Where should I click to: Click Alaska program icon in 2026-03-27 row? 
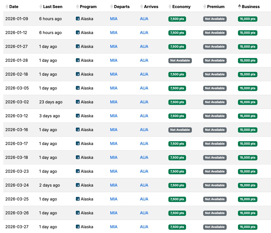click(x=78, y=227)
